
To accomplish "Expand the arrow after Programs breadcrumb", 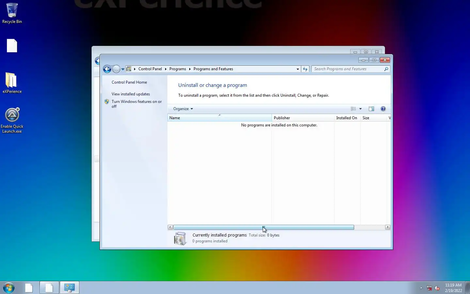I will [190, 69].
